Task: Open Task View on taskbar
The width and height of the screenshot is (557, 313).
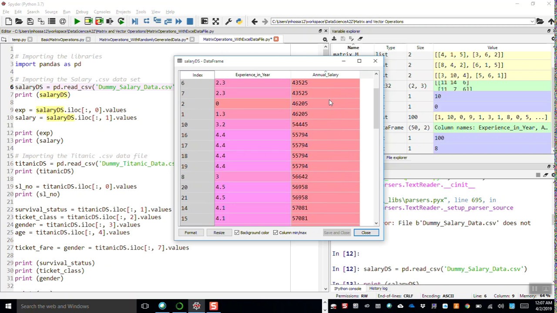Action: click(145, 306)
